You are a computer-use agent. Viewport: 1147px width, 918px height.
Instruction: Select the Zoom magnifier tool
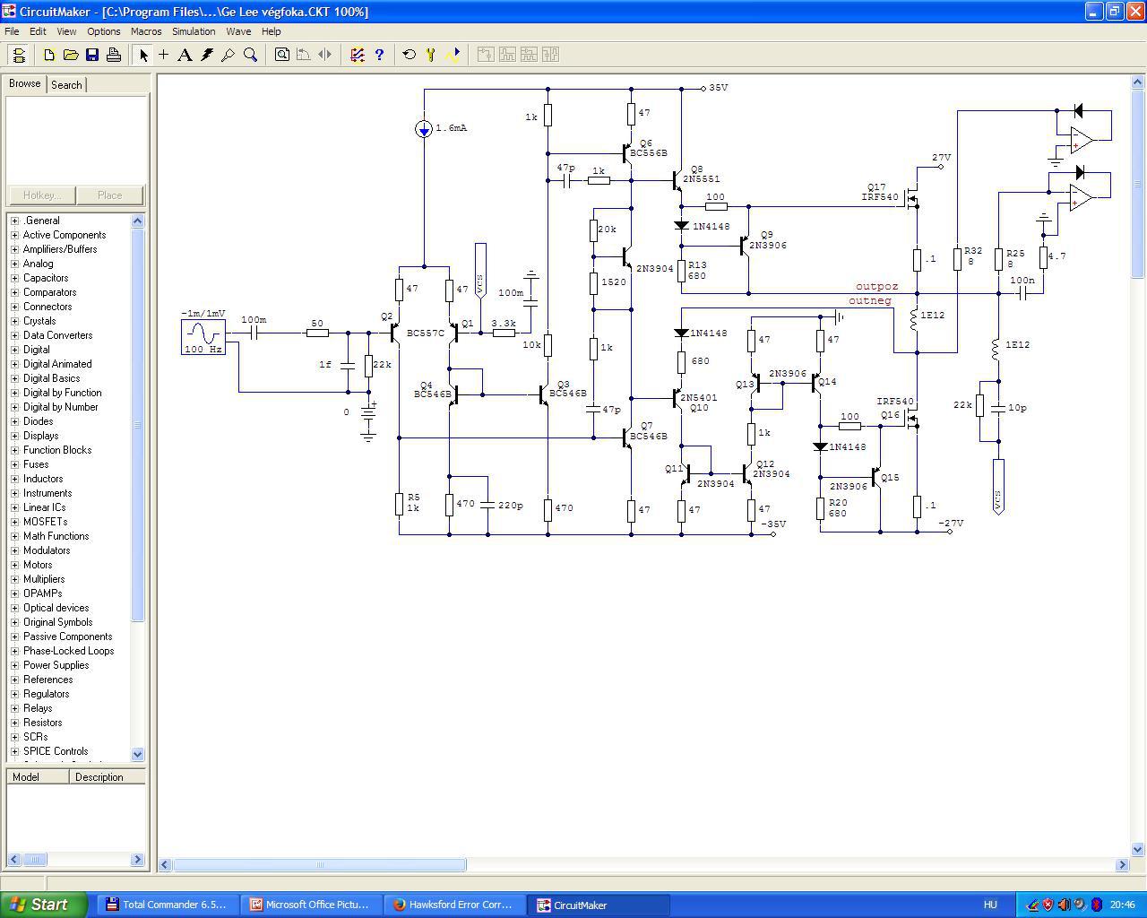(x=251, y=55)
